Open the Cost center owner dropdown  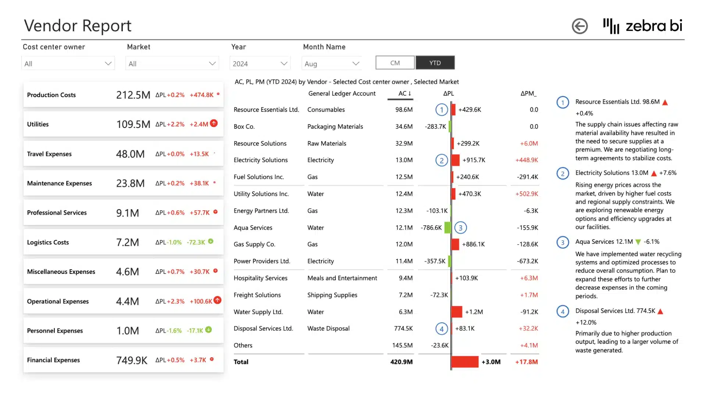(68, 63)
